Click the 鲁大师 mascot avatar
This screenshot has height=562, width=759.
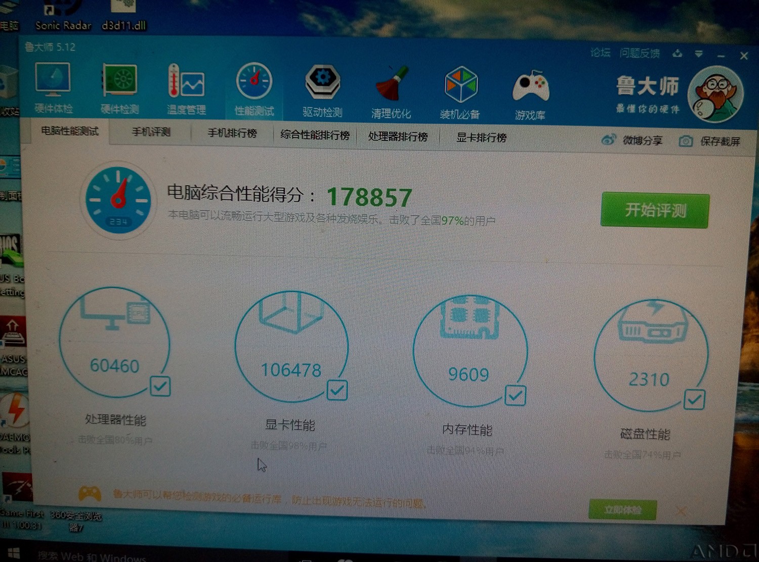(715, 95)
